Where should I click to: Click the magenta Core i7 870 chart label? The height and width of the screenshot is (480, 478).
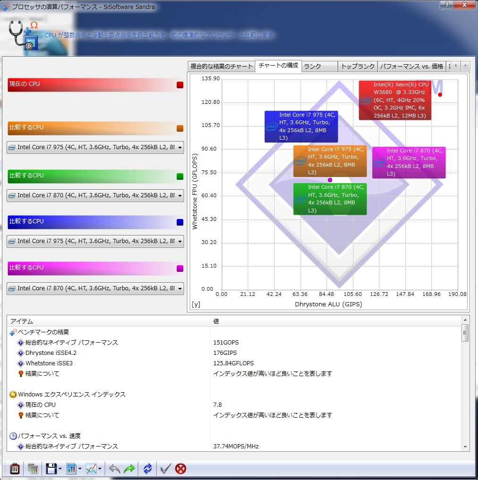tap(409, 162)
